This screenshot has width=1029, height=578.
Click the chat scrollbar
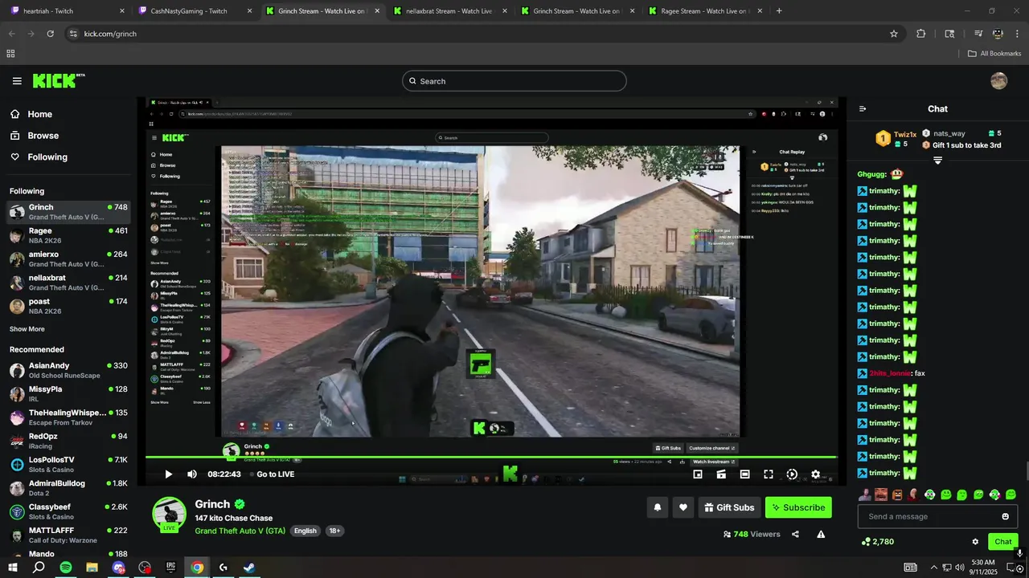coord(1026,470)
